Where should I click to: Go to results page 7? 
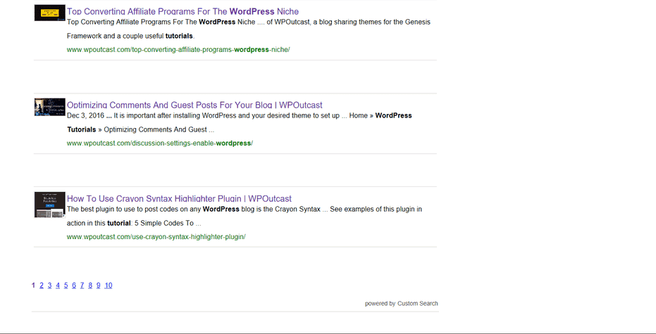[82, 285]
